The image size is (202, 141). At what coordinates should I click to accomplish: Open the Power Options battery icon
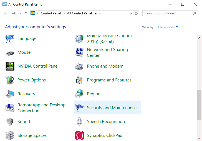[10, 80]
